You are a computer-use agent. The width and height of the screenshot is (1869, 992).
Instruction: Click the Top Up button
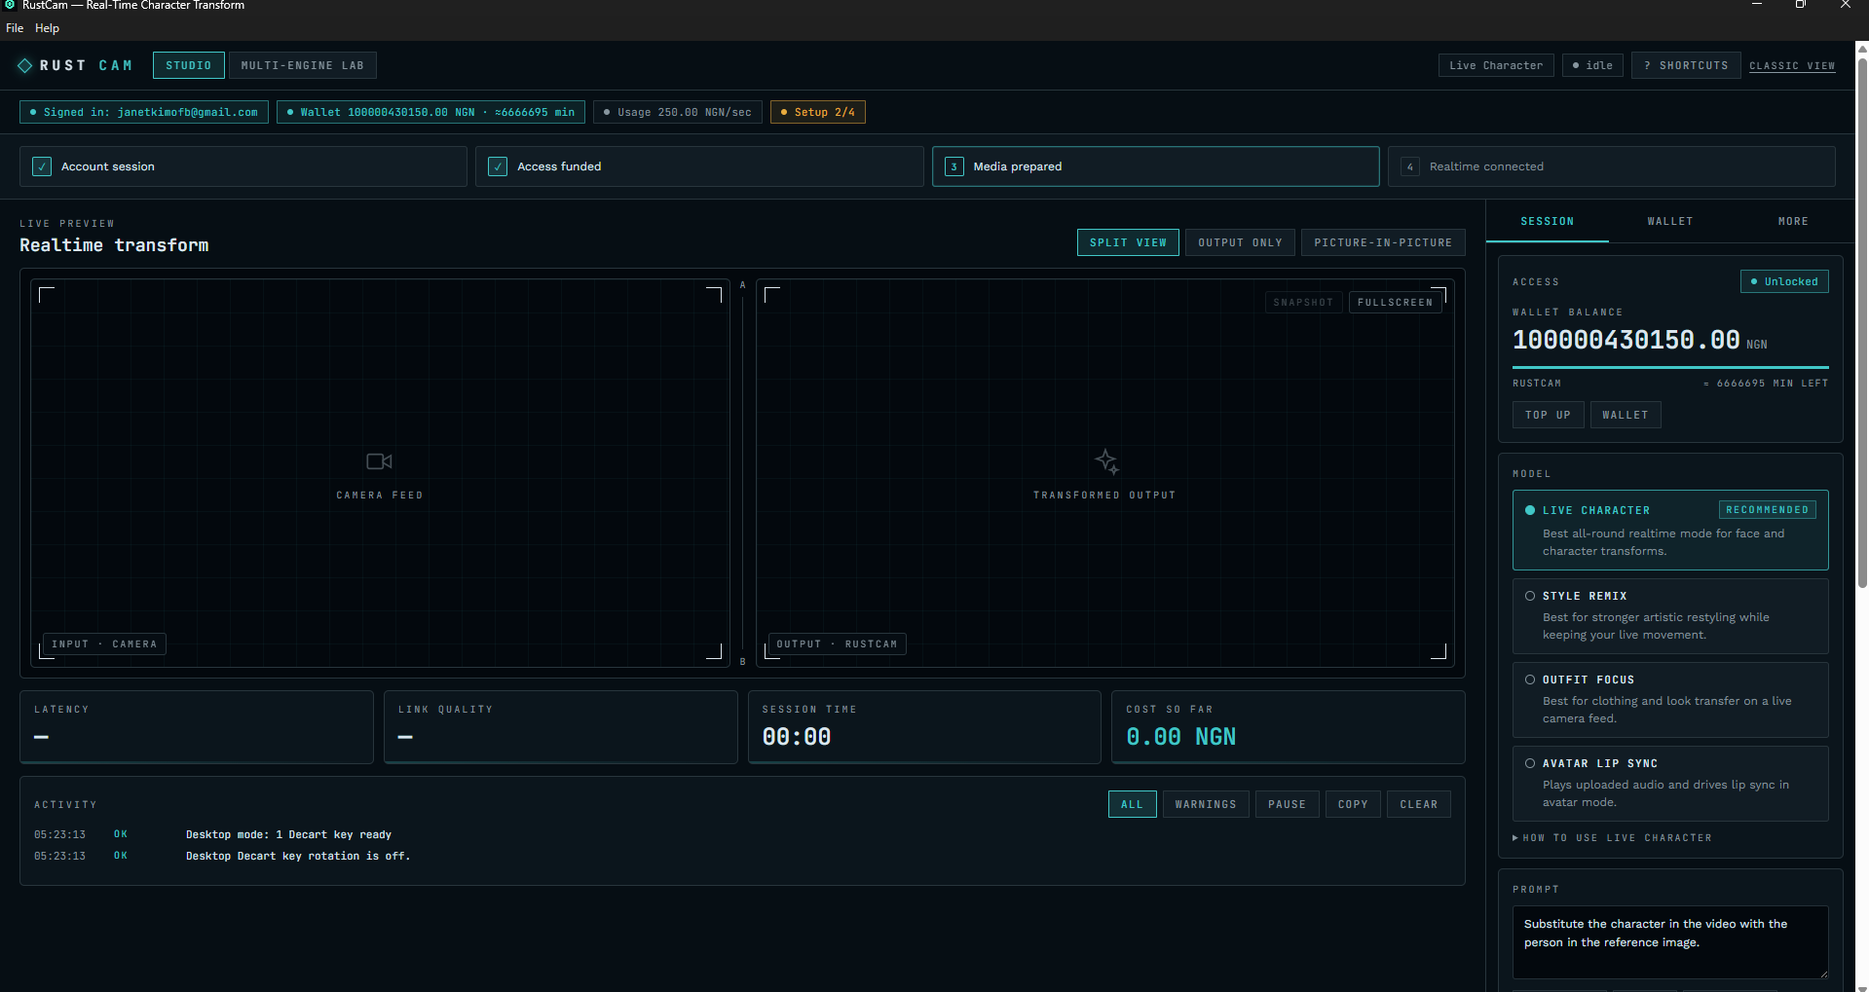(1548, 415)
